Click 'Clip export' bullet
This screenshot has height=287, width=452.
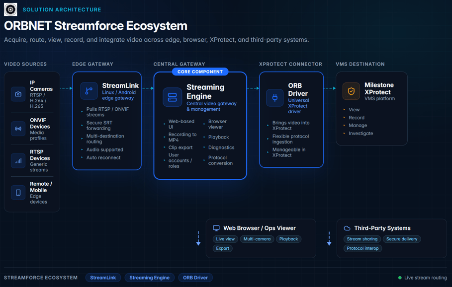(181, 147)
